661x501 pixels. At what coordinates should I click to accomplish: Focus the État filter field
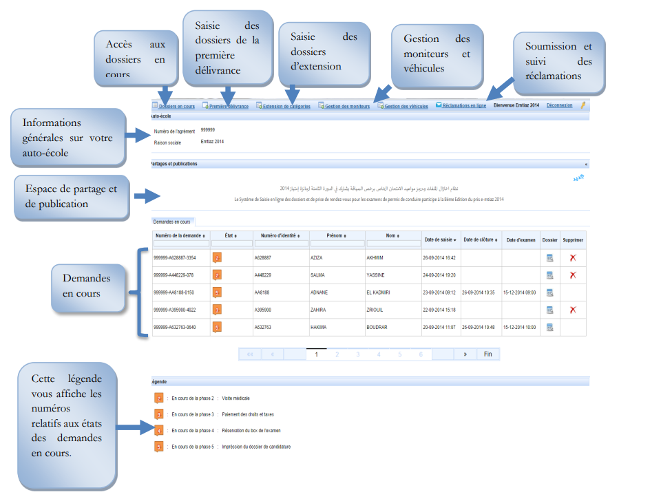pos(232,244)
